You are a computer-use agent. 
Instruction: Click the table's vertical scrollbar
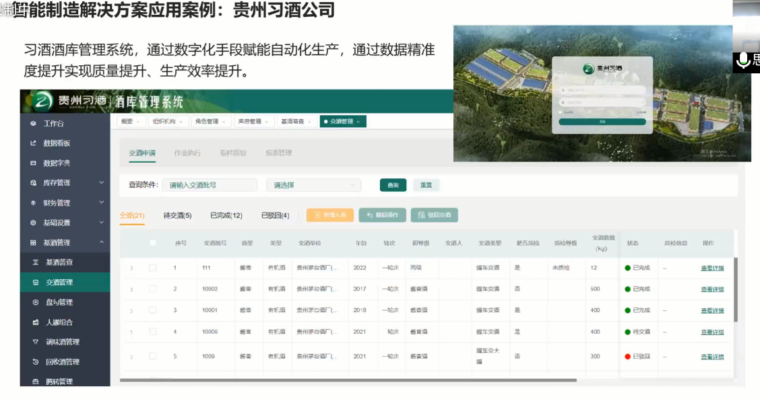(x=736, y=289)
